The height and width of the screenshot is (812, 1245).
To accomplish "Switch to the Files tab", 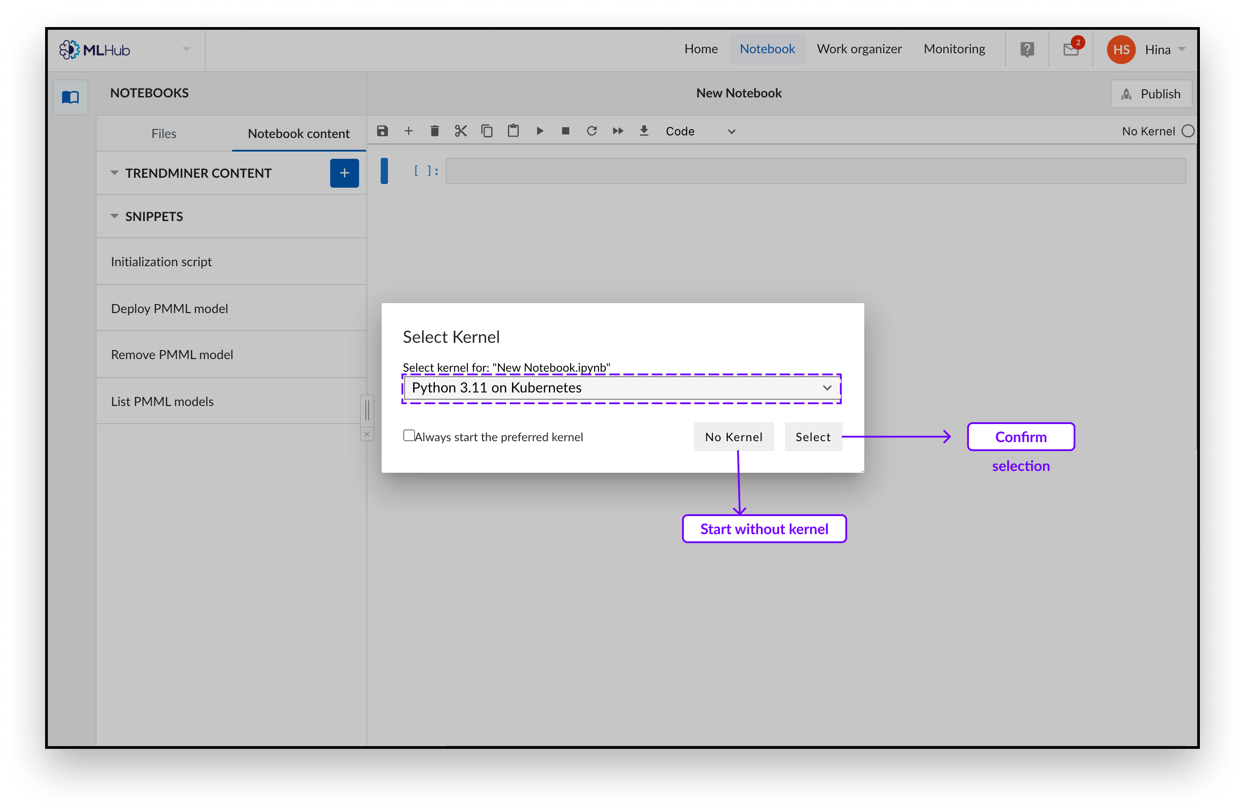I will [x=164, y=134].
